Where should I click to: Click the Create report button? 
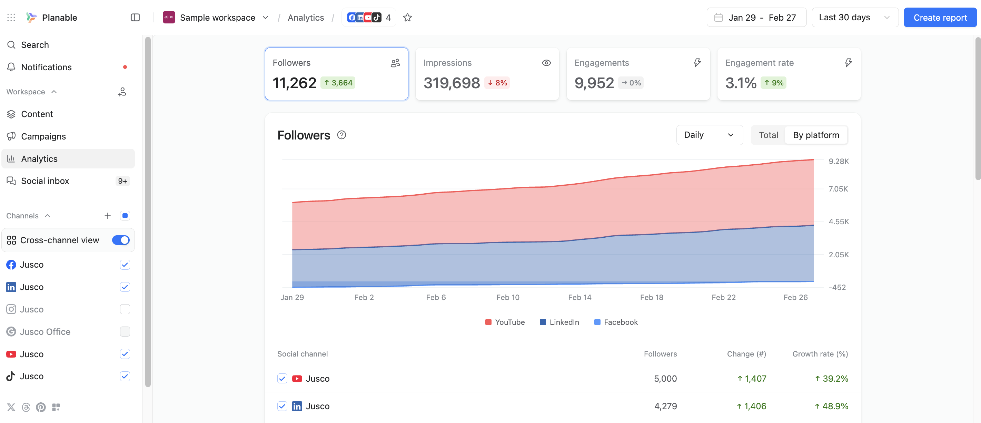(940, 18)
